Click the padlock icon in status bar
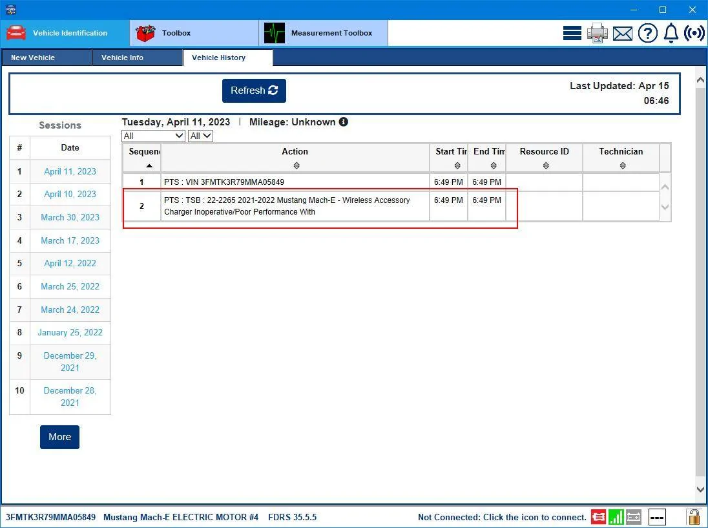Screen dimensions: 708x528 pos(692,516)
